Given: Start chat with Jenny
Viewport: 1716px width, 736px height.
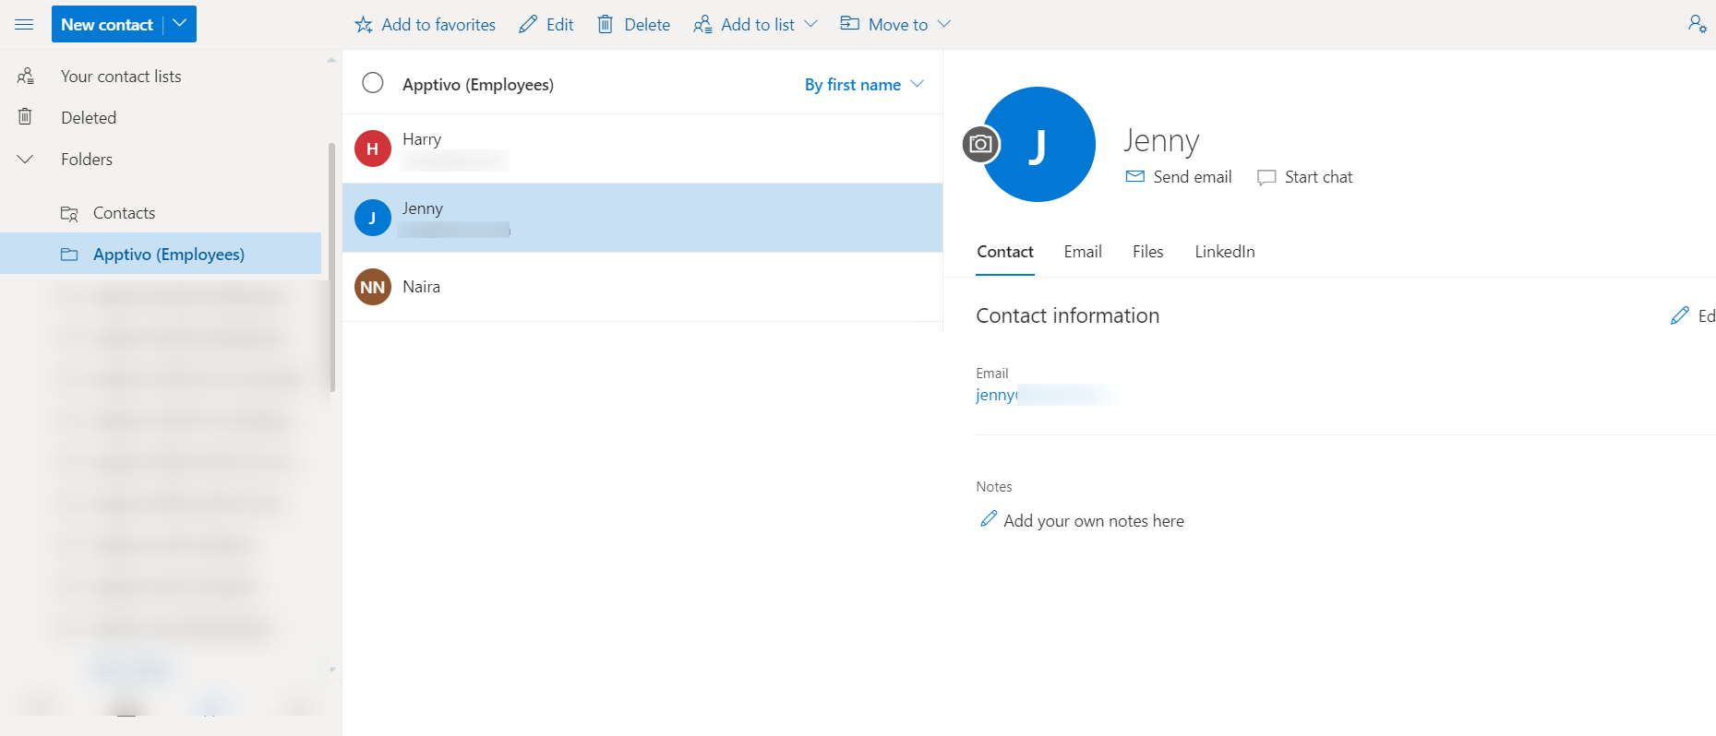Looking at the screenshot, I should point(1305,177).
